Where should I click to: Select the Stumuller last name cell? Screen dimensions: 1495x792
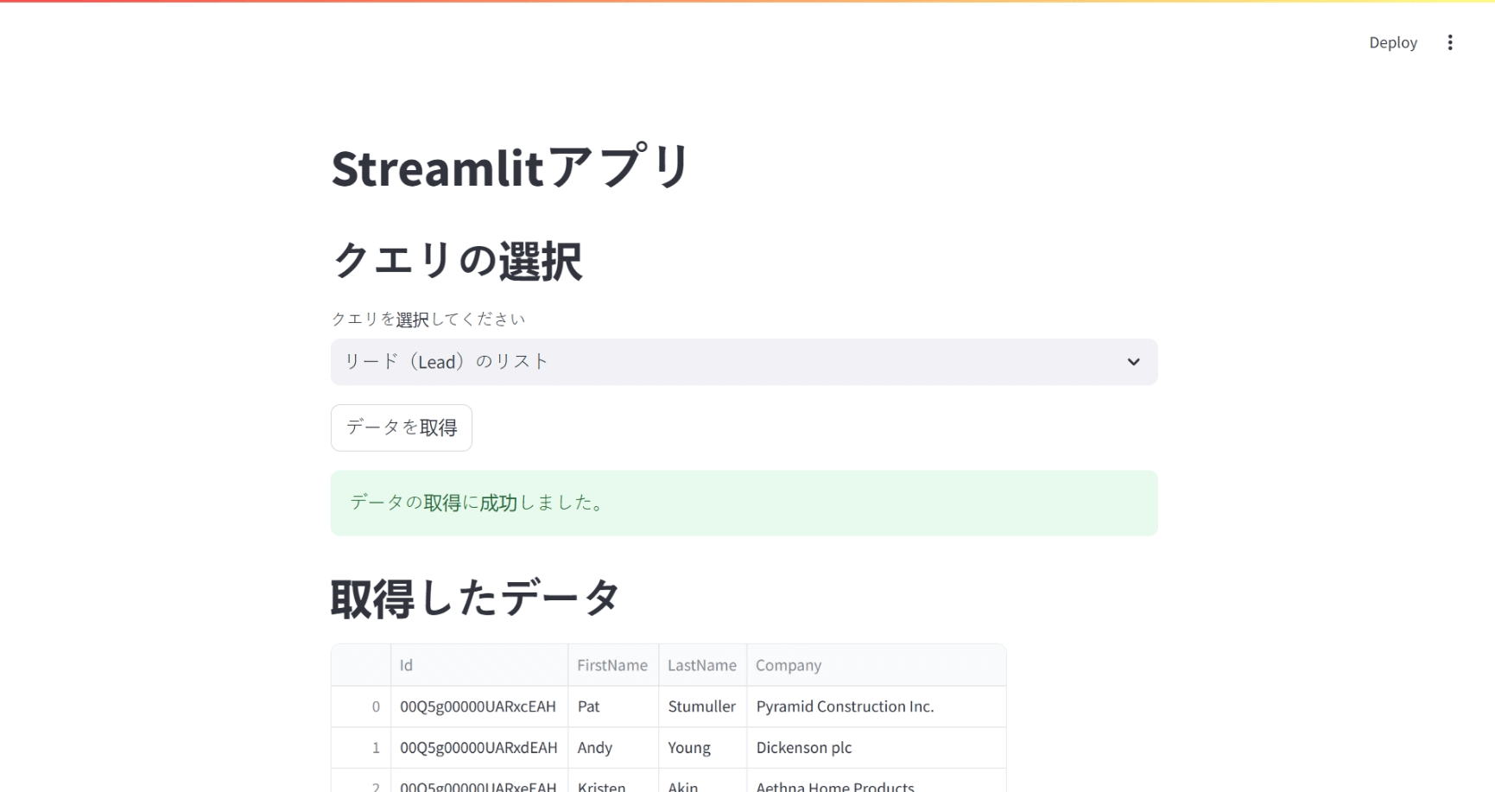point(701,706)
